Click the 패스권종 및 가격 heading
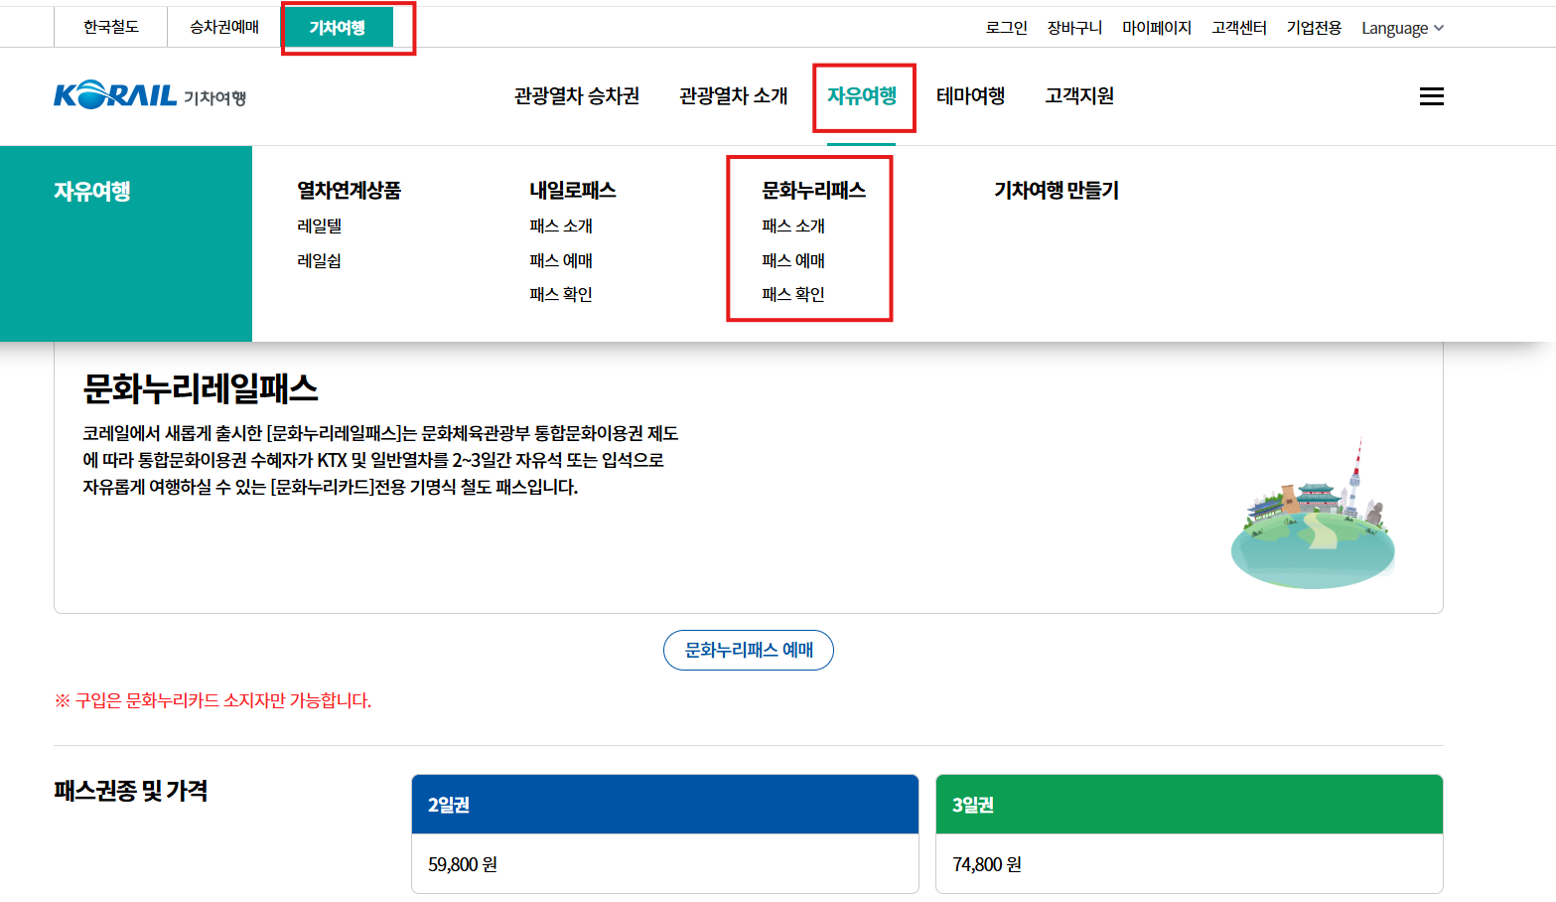The image size is (1556, 902). pos(131,791)
